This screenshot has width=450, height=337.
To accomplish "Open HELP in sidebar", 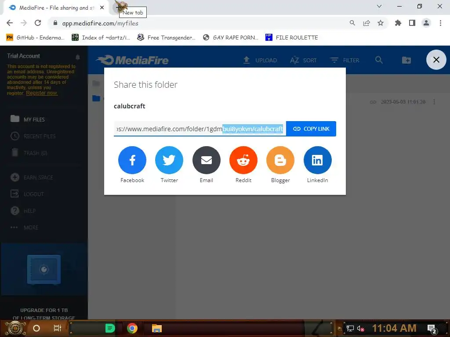I will (23, 211).
